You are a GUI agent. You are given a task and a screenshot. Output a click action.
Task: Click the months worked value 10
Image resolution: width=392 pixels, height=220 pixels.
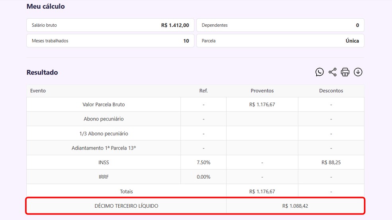tap(186, 41)
